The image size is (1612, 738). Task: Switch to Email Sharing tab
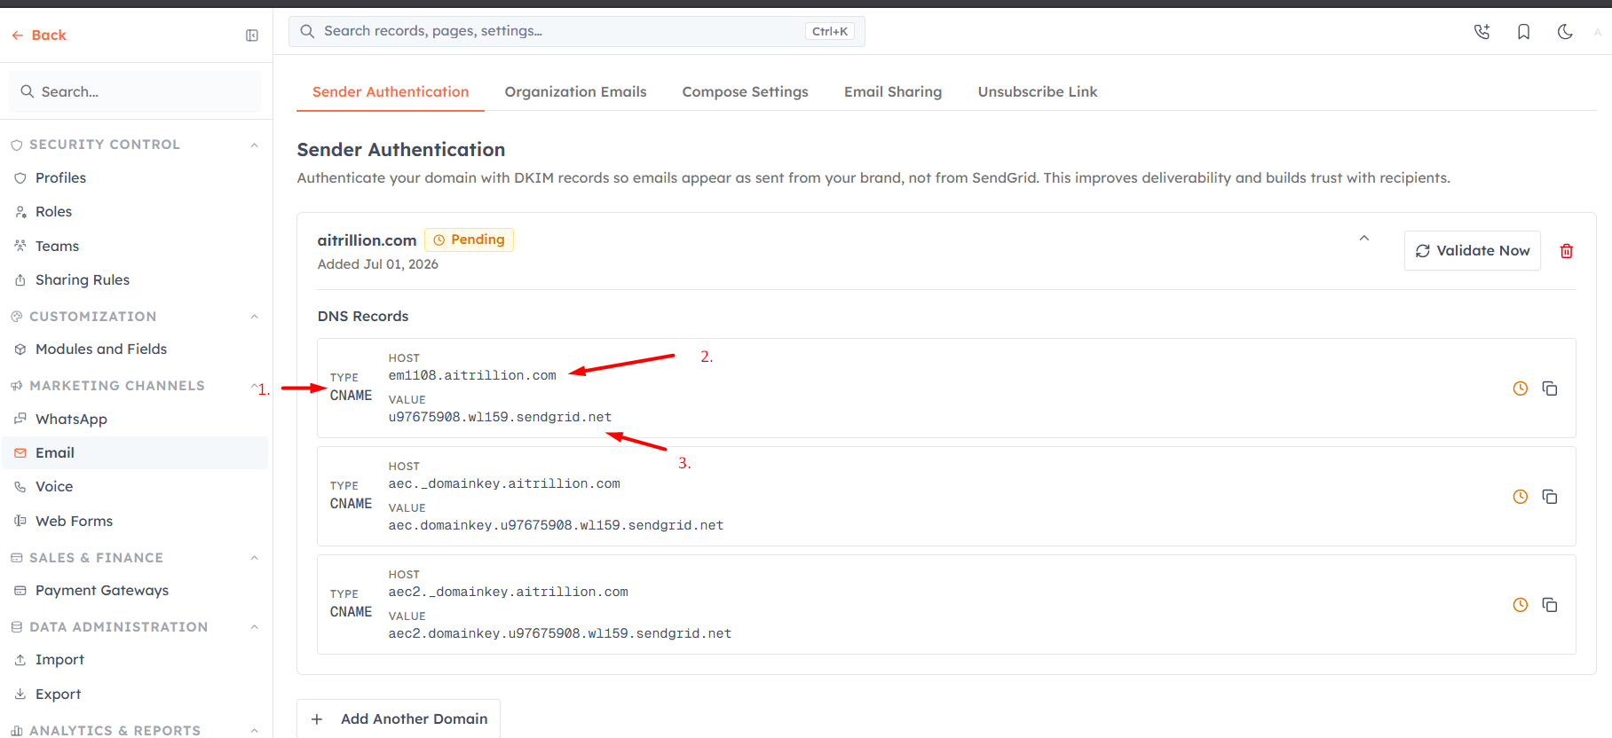pyautogui.click(x=893, y=91)
